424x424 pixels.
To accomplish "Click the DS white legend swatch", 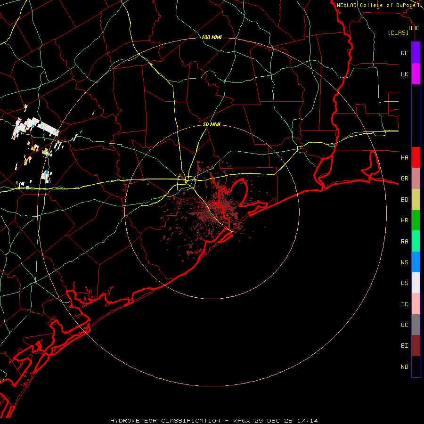I will [416, 283].
